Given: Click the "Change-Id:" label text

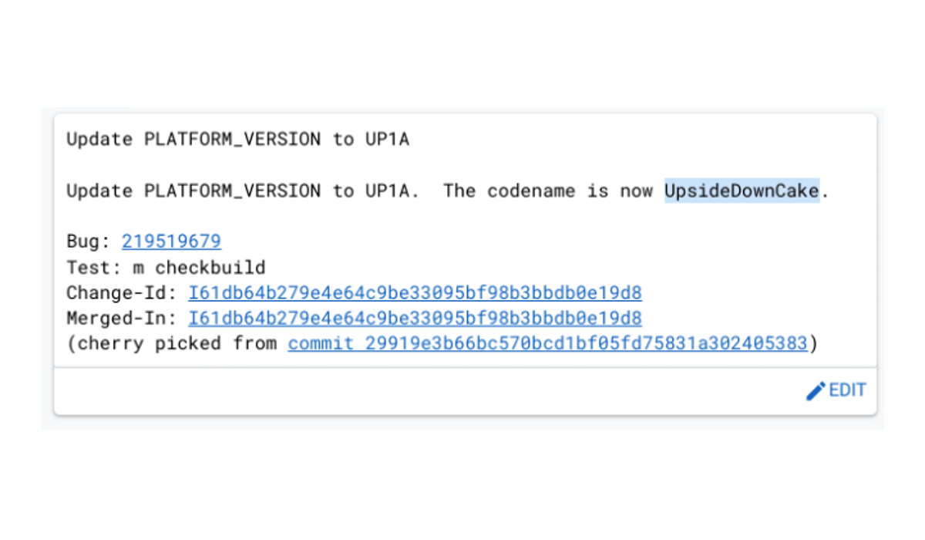Looking at the screenshot, I should (122, 293).
